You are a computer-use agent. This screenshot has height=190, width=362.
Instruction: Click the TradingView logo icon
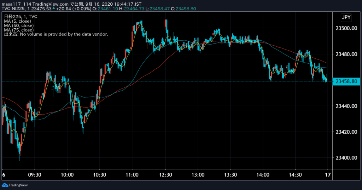[x=5, y=185]
